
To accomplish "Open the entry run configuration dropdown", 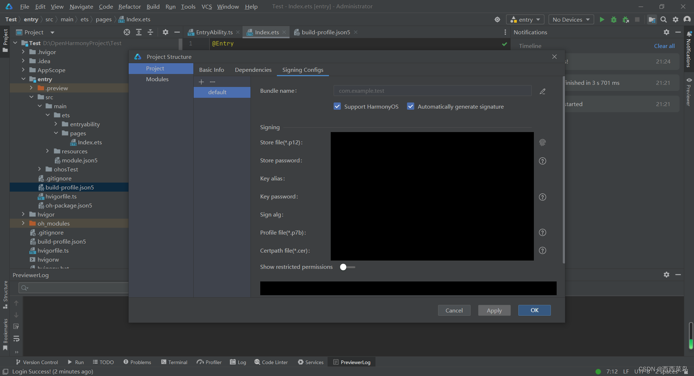I will [525, 19].
